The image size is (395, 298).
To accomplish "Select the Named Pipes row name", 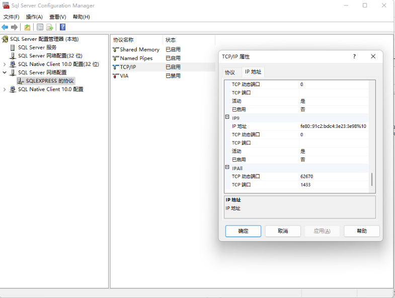I will click(x=136, y=58).
